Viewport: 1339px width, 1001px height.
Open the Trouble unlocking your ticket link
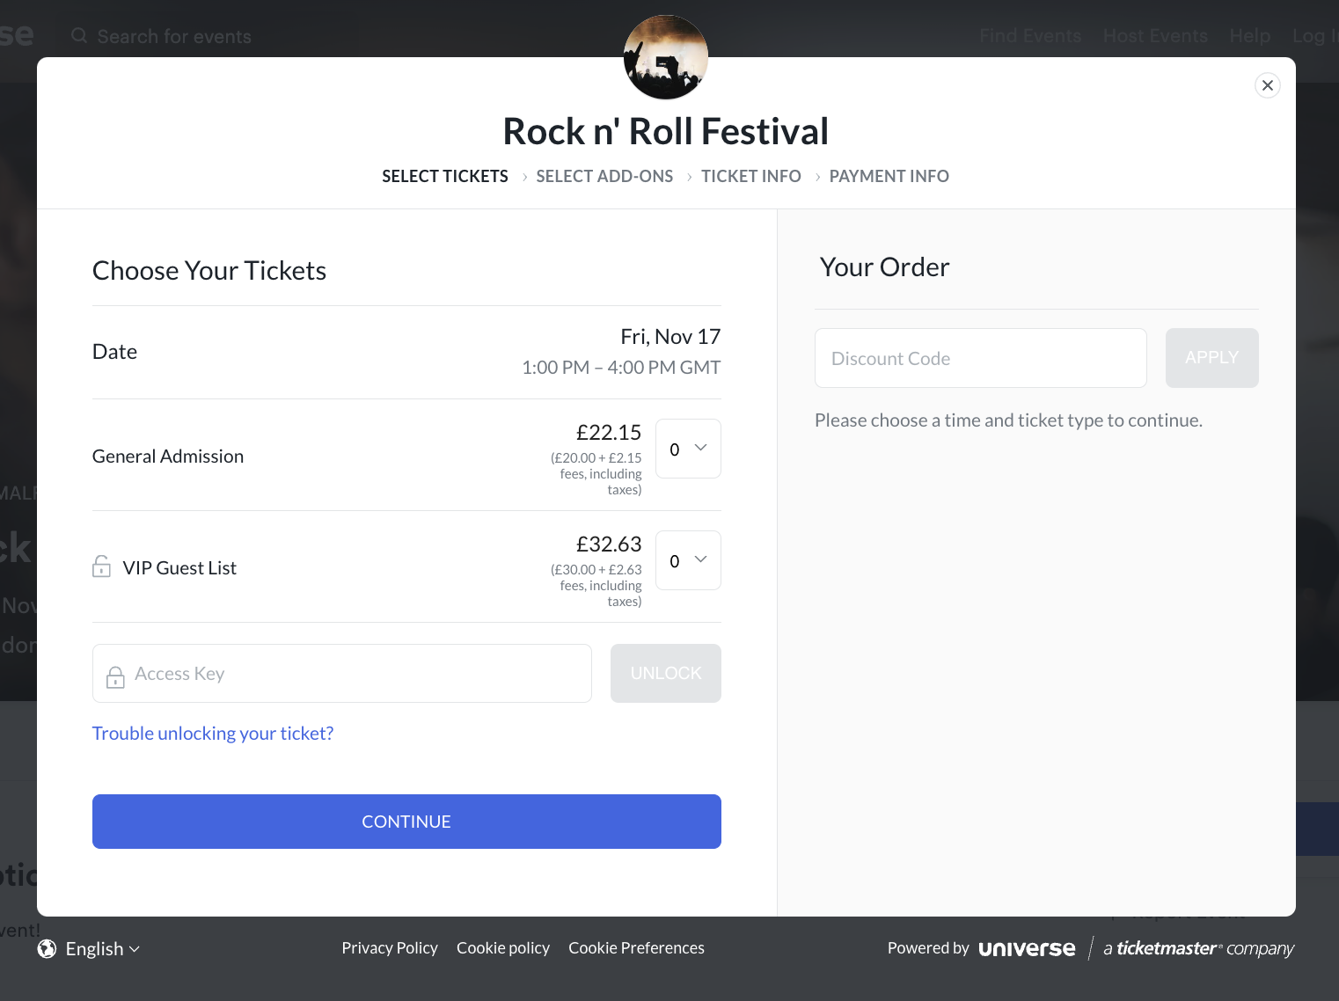212,733
